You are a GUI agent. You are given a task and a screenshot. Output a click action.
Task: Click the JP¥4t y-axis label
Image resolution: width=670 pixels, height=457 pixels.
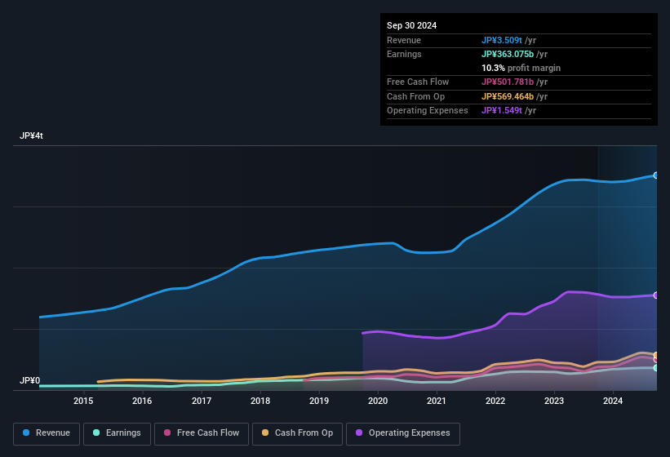(31, 135)
